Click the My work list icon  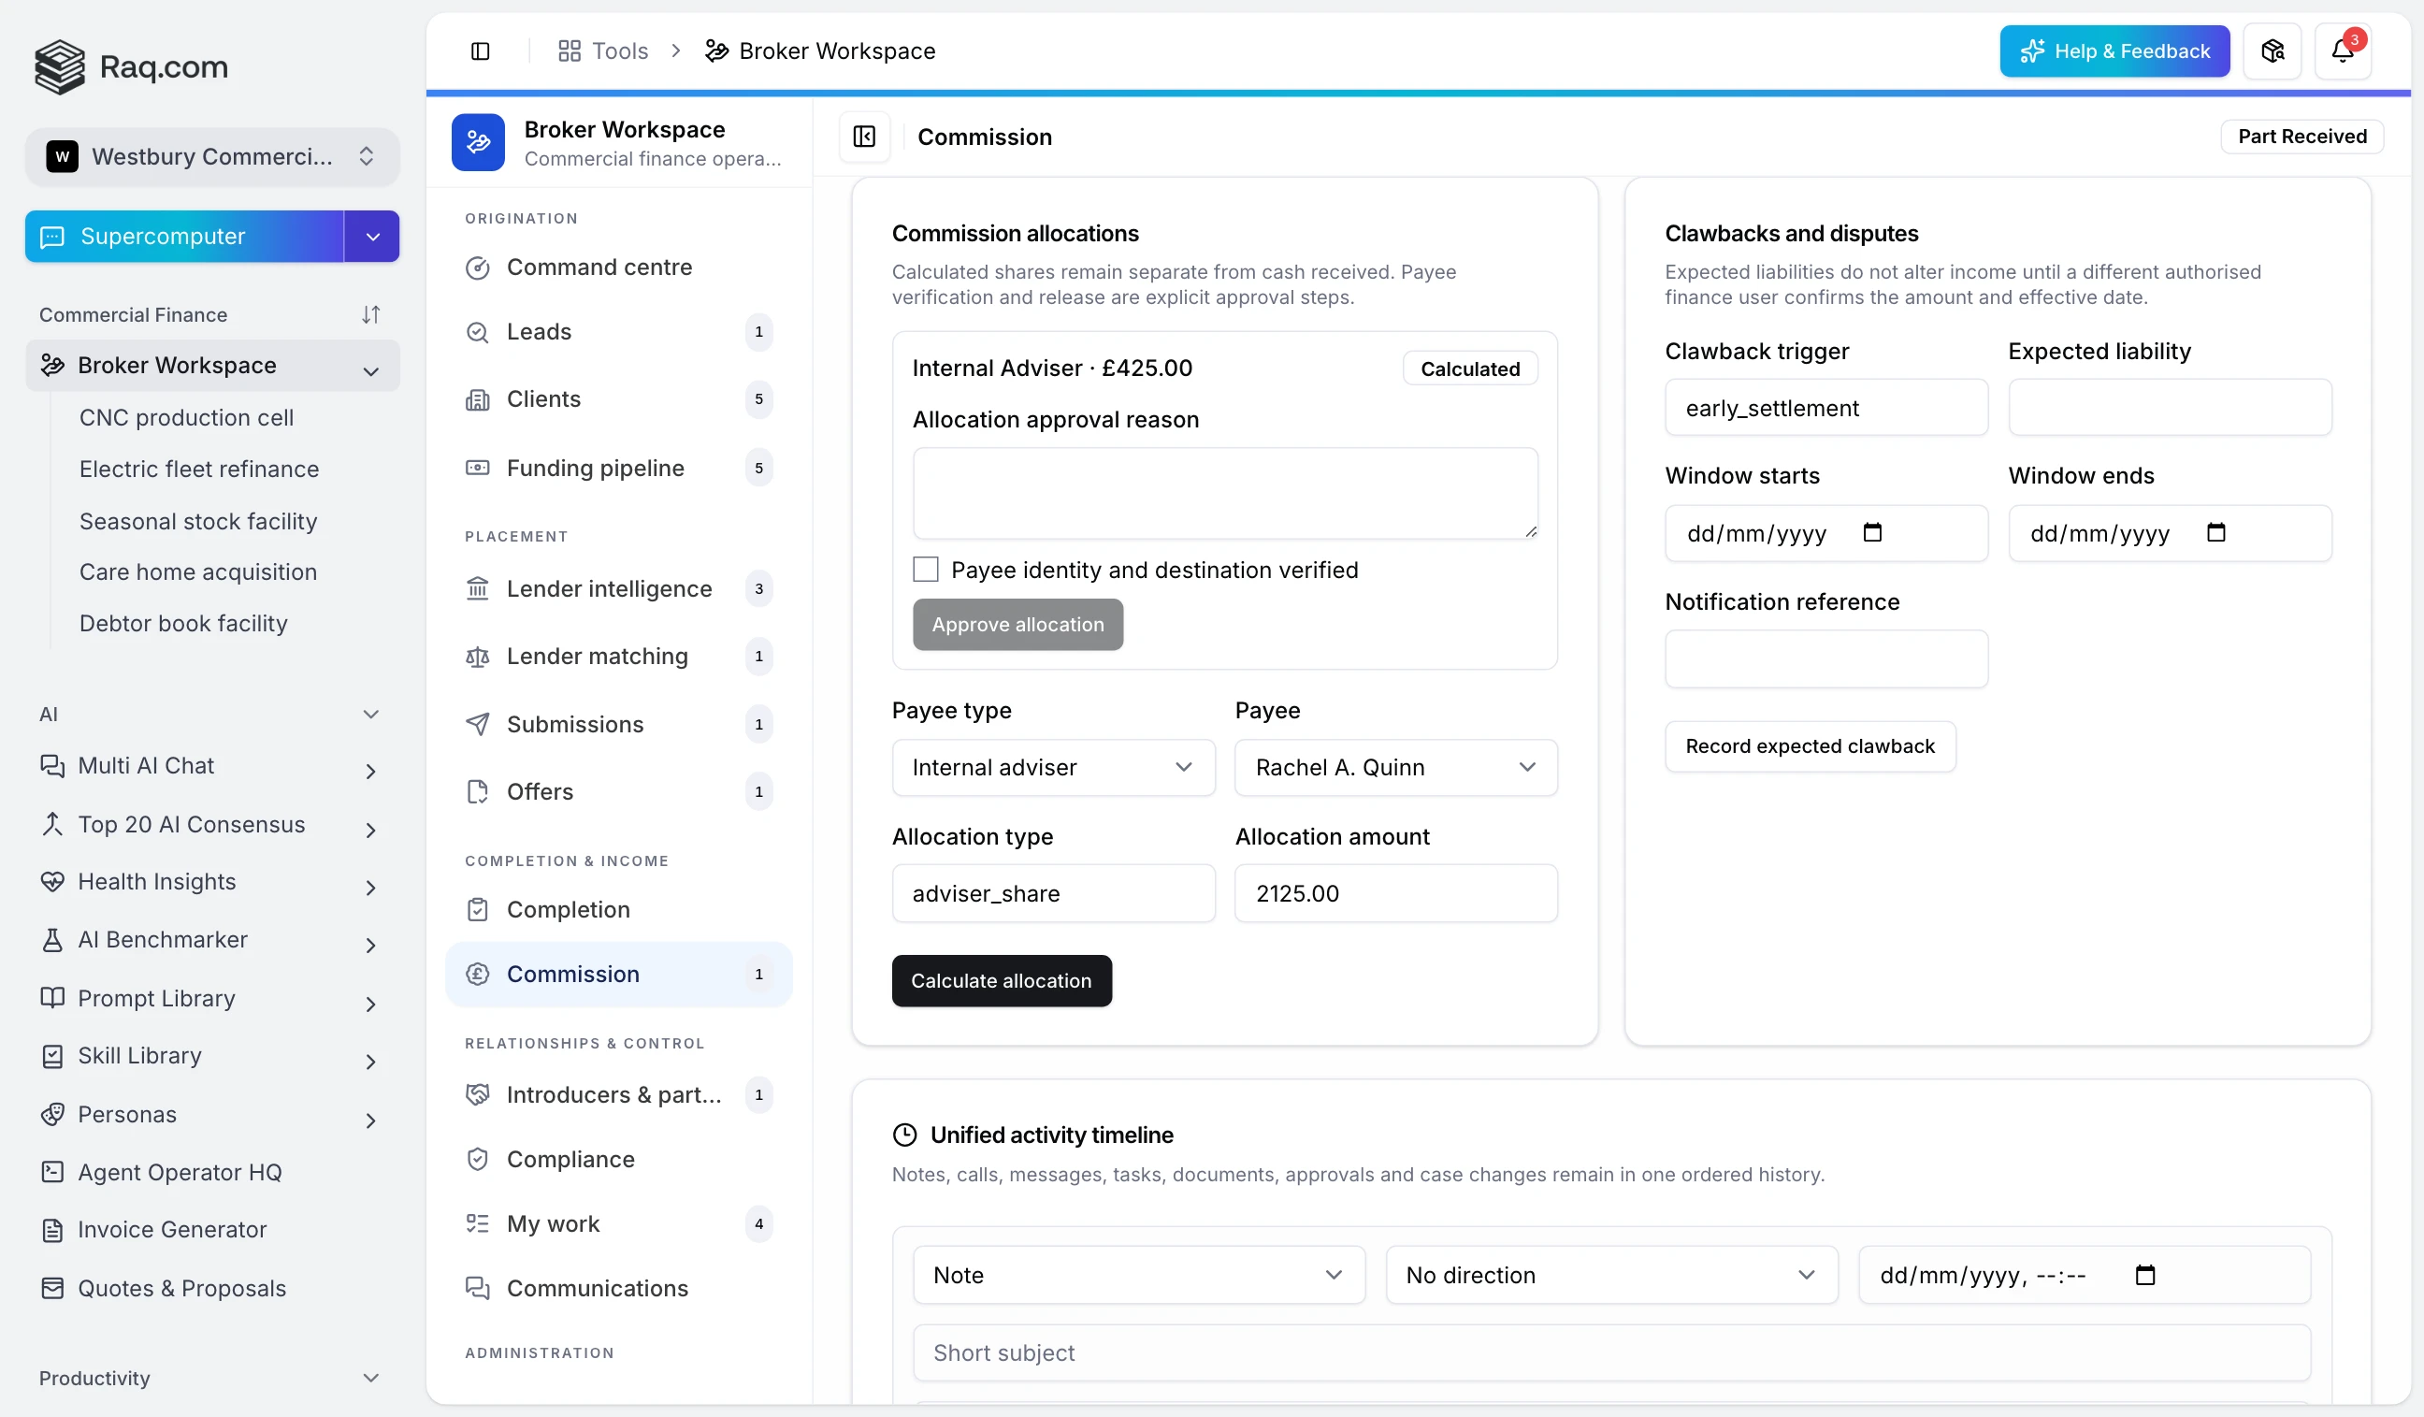477,1223
